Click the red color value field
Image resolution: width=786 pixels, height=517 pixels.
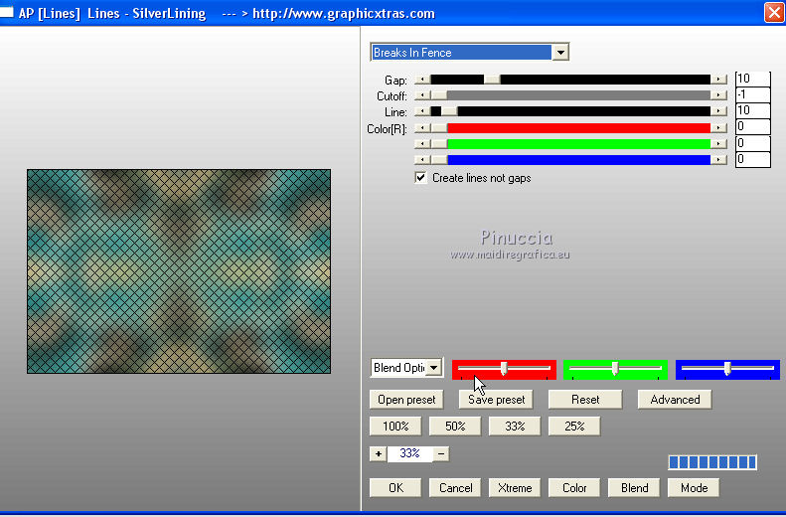point(752,127)
